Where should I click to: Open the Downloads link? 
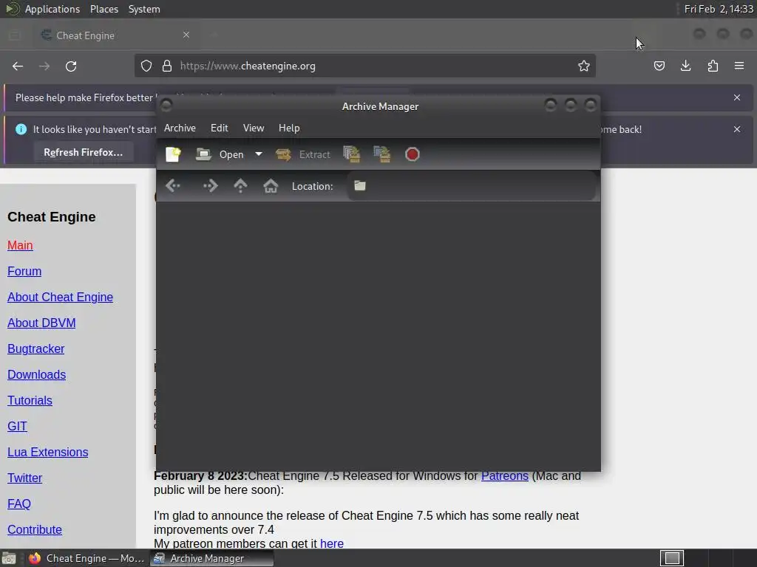36,374
